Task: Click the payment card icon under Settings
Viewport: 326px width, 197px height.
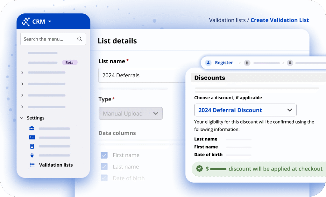Action: (x=32, y=137)
